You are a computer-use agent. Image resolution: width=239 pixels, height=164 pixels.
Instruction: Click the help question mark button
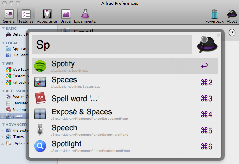(x=232, y=33)
